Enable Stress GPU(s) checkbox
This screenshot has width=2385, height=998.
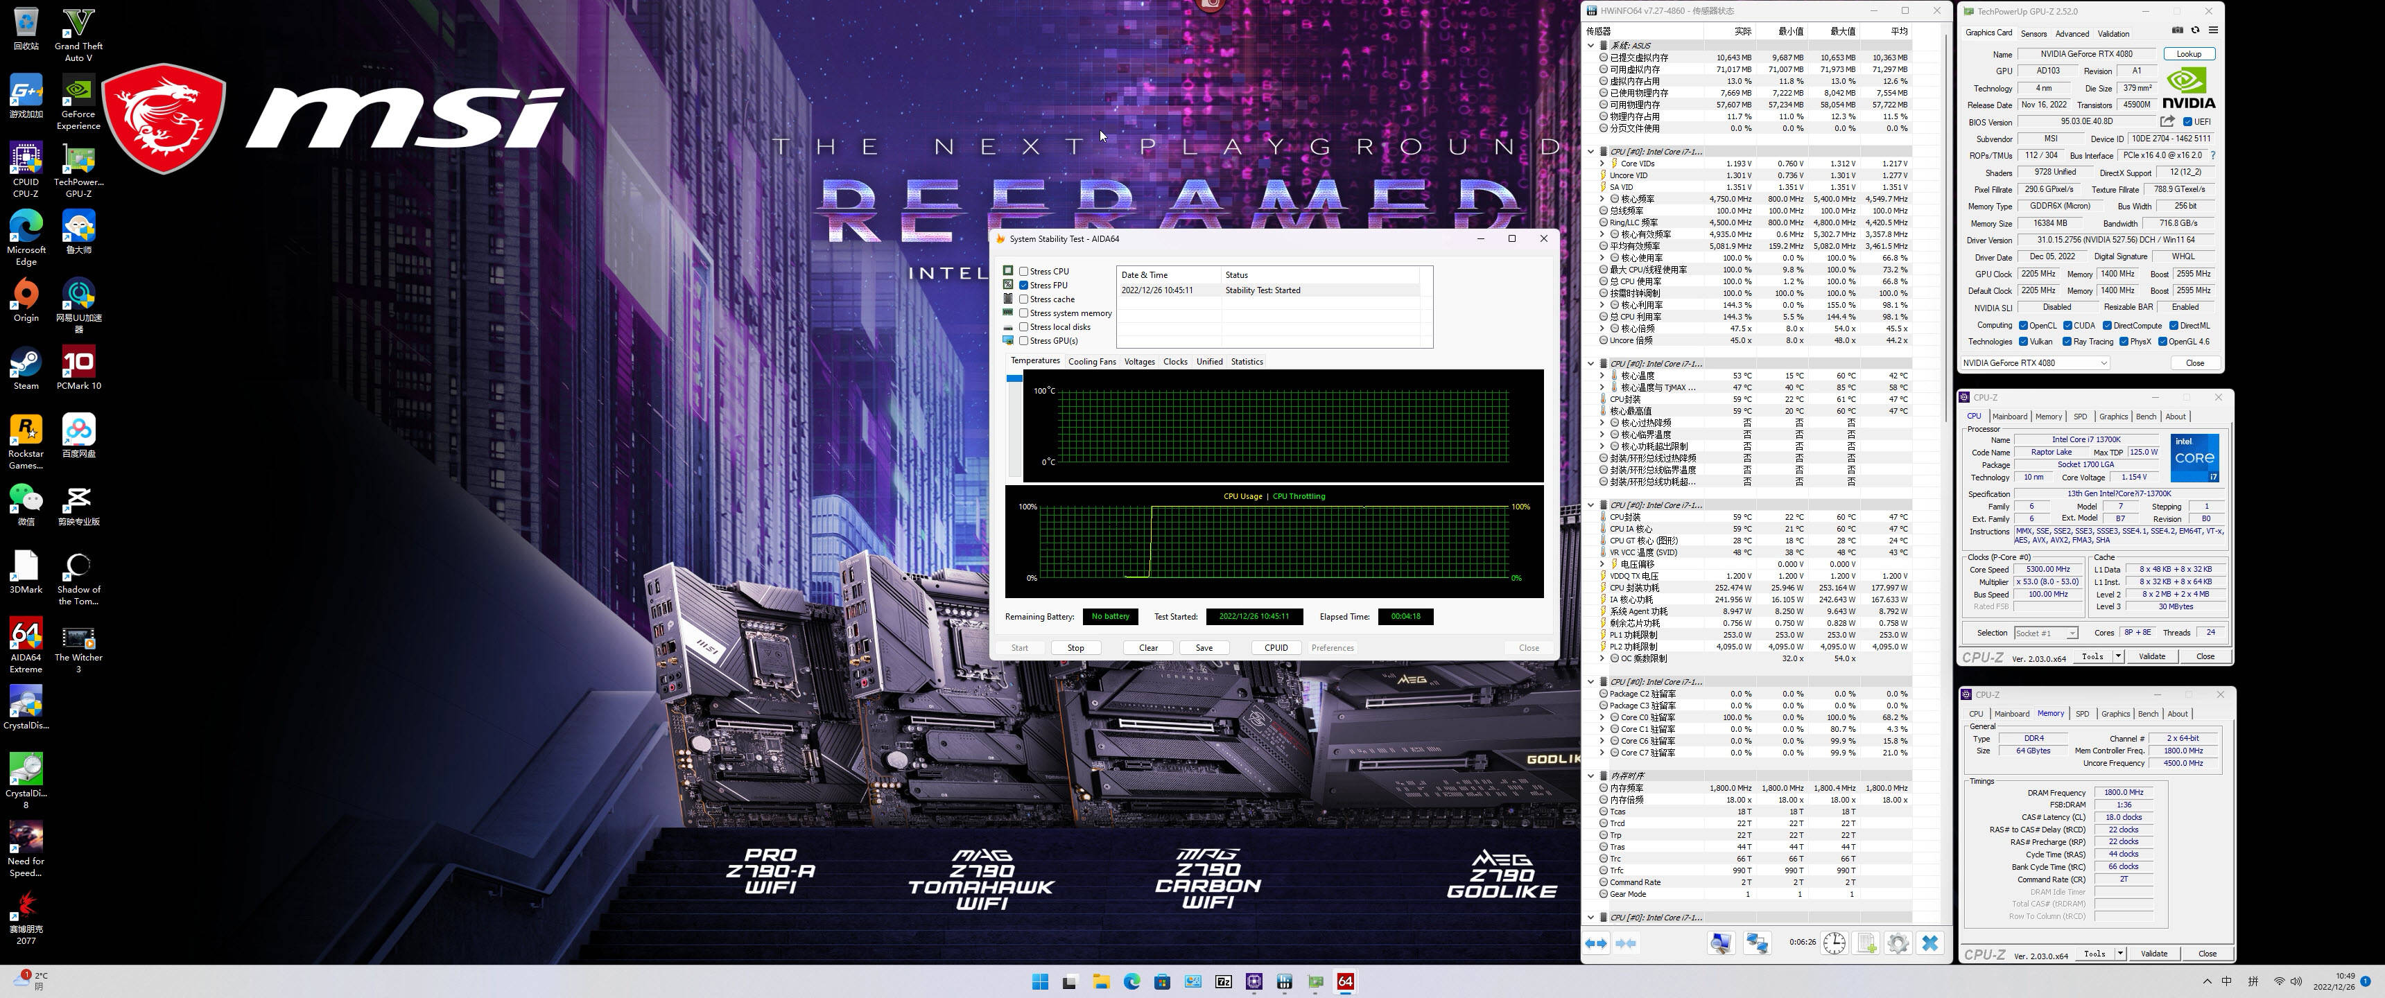(x=1024, y=341)
